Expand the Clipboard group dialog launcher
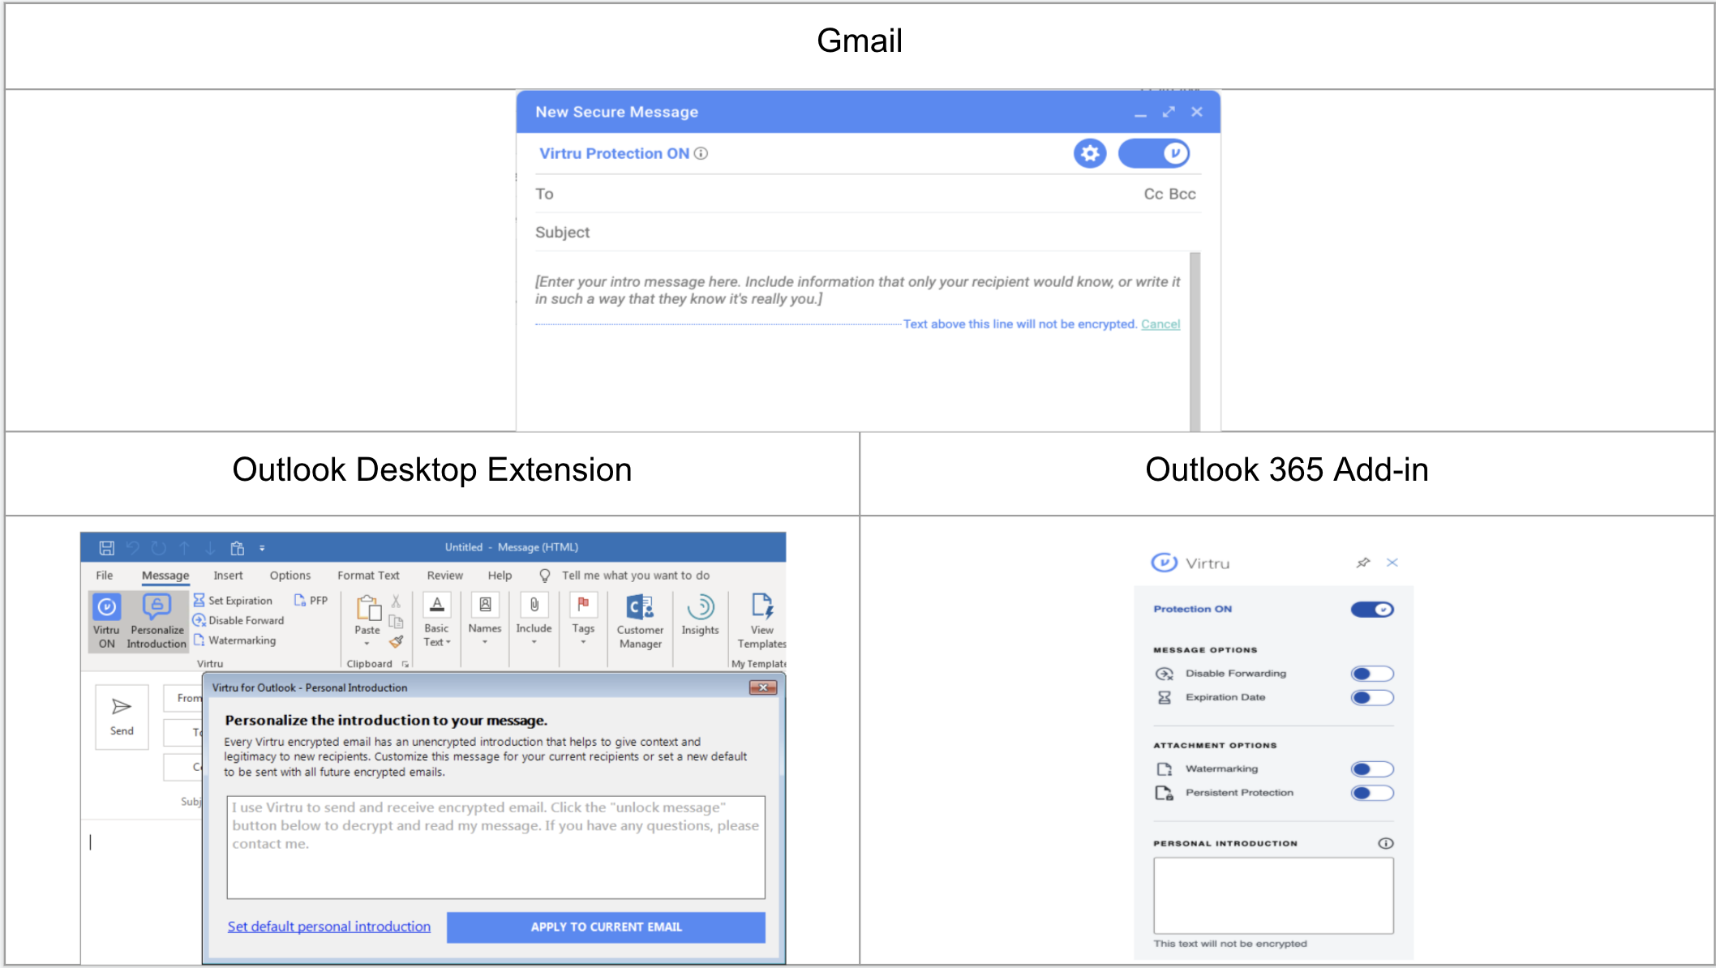 (405, 664)
